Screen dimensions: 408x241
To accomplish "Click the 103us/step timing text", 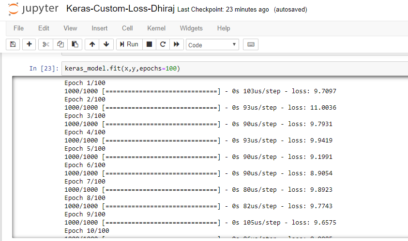I will tap(262, 91).
